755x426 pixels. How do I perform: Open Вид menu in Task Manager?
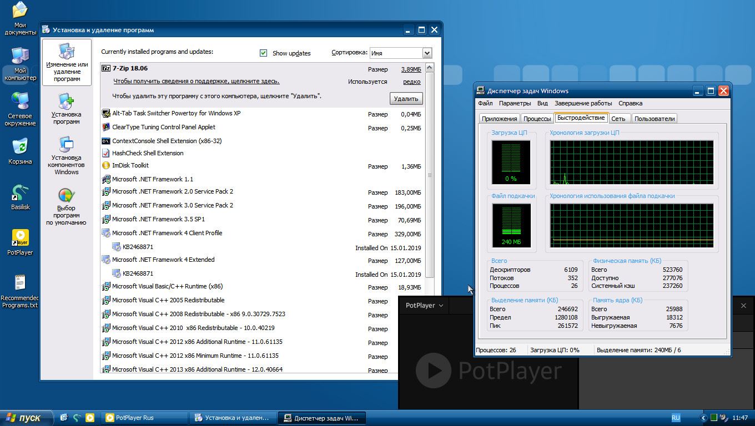point(542,103)
